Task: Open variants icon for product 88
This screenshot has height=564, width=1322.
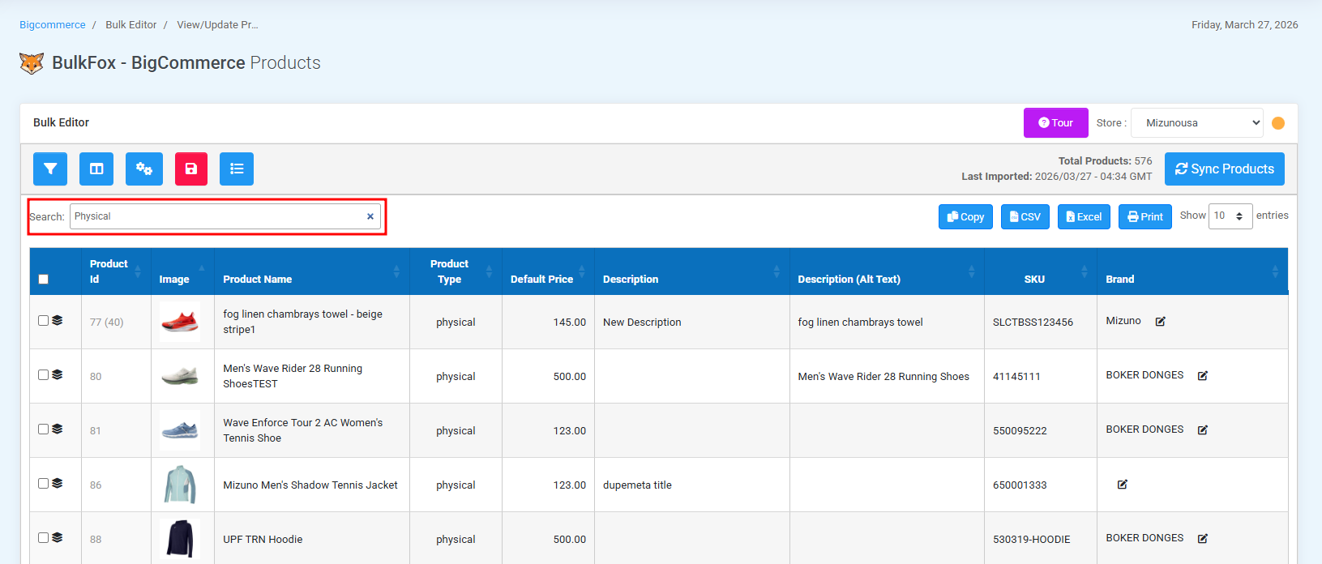Action: (x=58, y=537)
